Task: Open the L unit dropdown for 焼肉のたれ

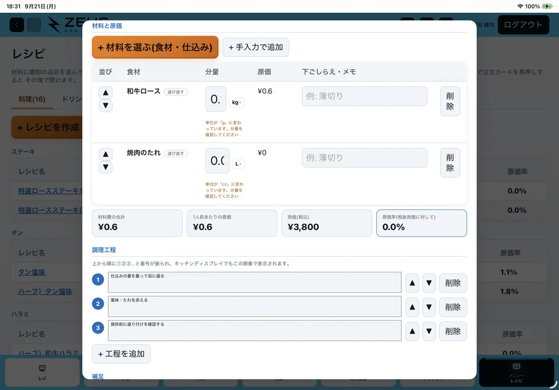Action: tap(238, 164)
